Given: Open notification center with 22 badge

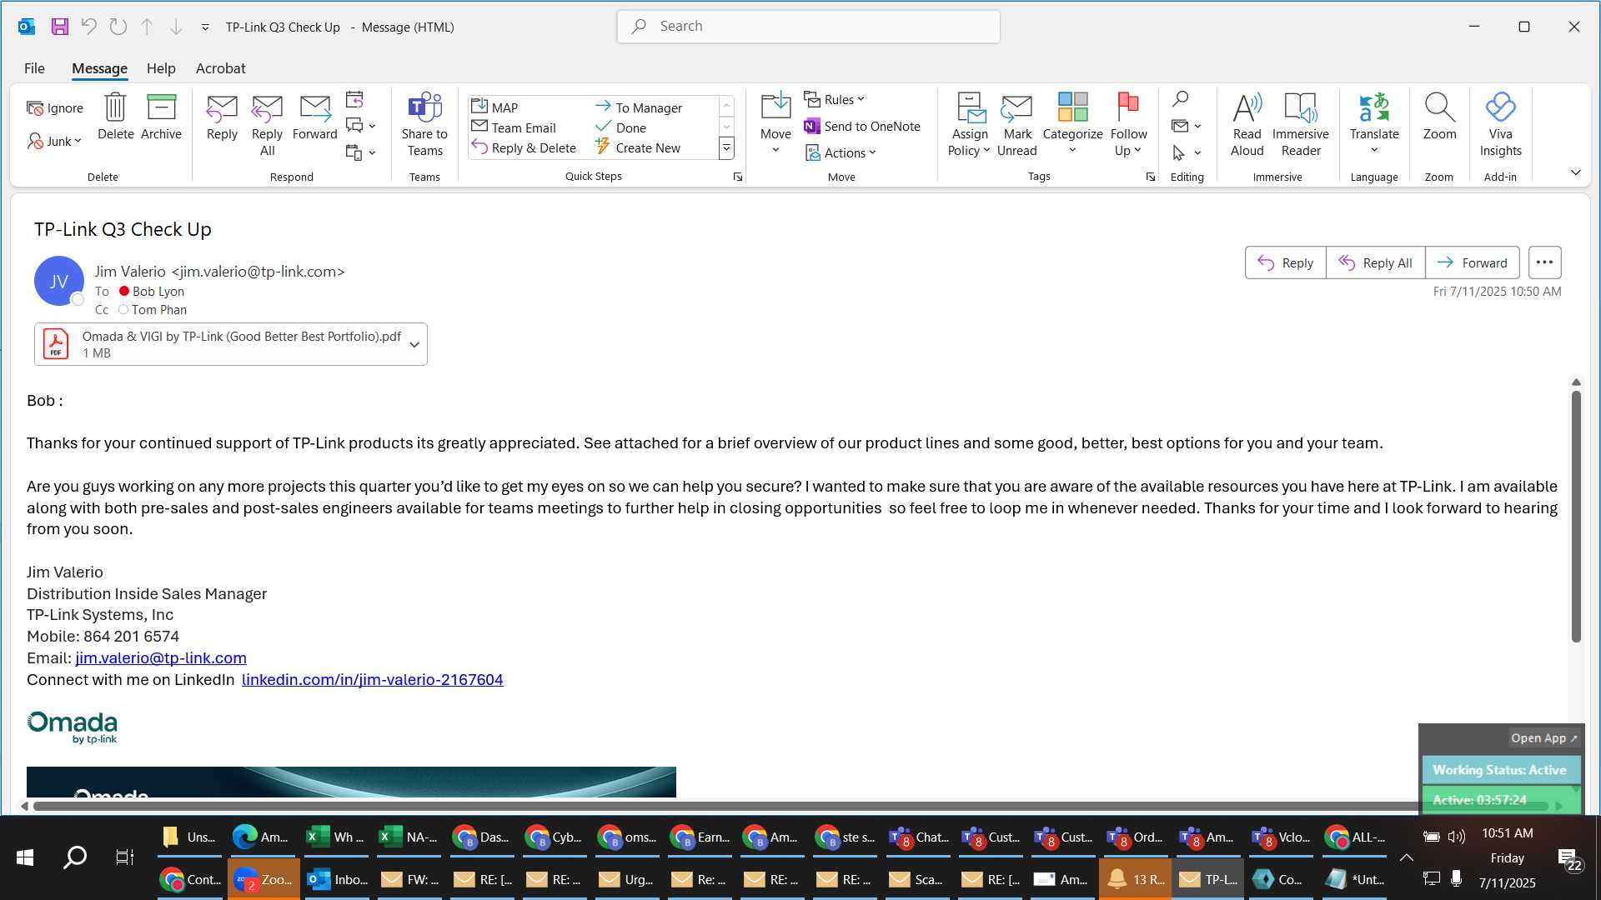Looking at the screenshot, I should click(x=1569, y=859).
